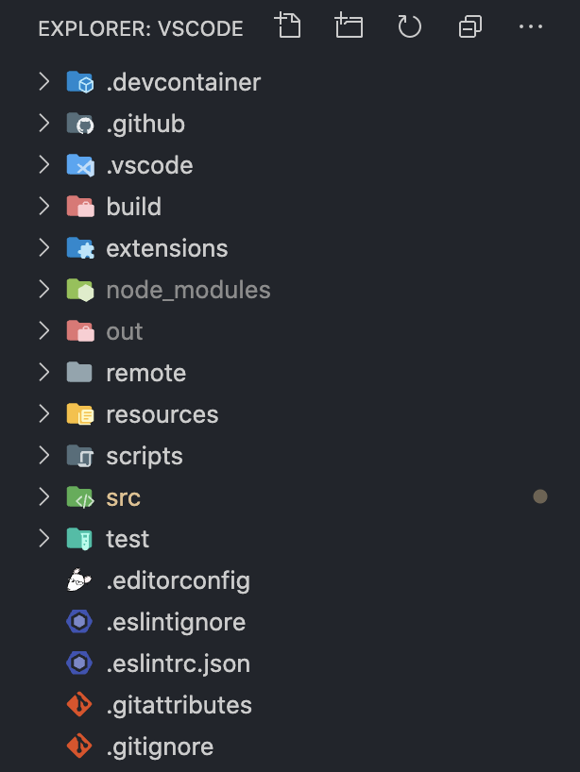Click the ESLint icon beside .eslintrc.json
The image size is (580, 772).
pyautogui.click(x=79, y=663)
